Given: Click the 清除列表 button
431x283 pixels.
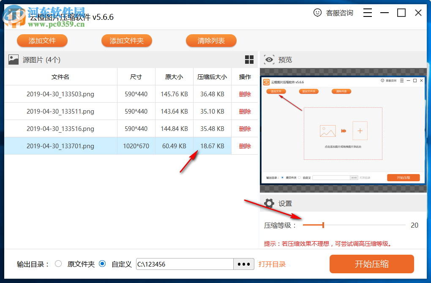Looking at the screenshot, I should [211, 41].
